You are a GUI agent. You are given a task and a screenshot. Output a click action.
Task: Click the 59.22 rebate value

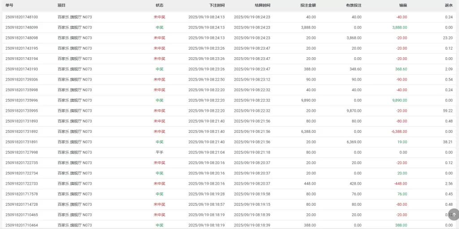447,111
